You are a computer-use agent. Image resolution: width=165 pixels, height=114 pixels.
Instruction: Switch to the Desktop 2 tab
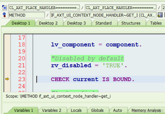pos(48,23)
